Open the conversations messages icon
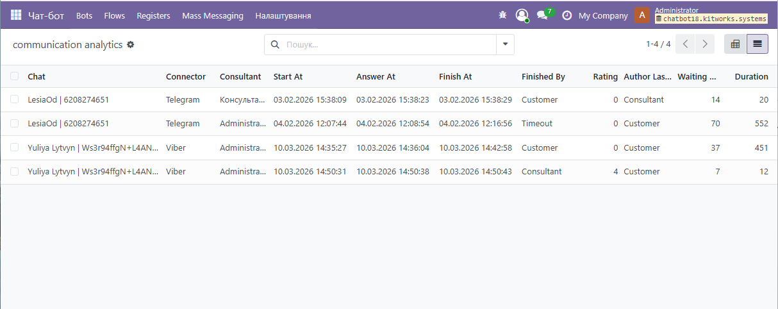The width and height of the screenshot is (778, 309). tap(543, 15)
